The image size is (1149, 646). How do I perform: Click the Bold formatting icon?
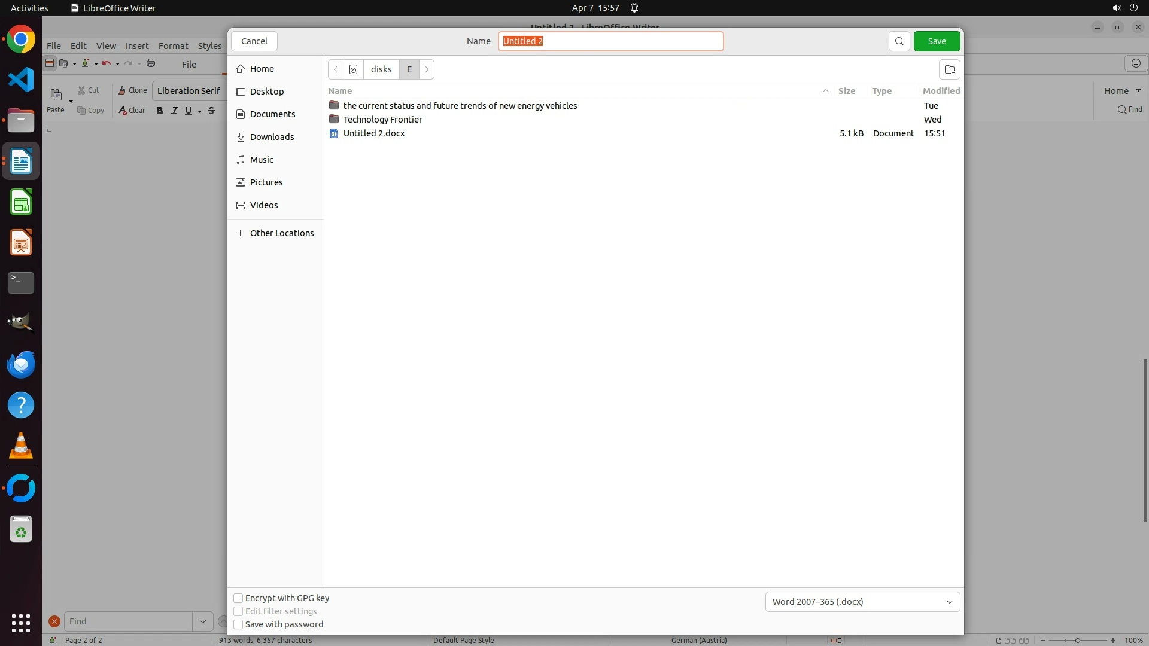pyautogui.click(x=160, y=111)
